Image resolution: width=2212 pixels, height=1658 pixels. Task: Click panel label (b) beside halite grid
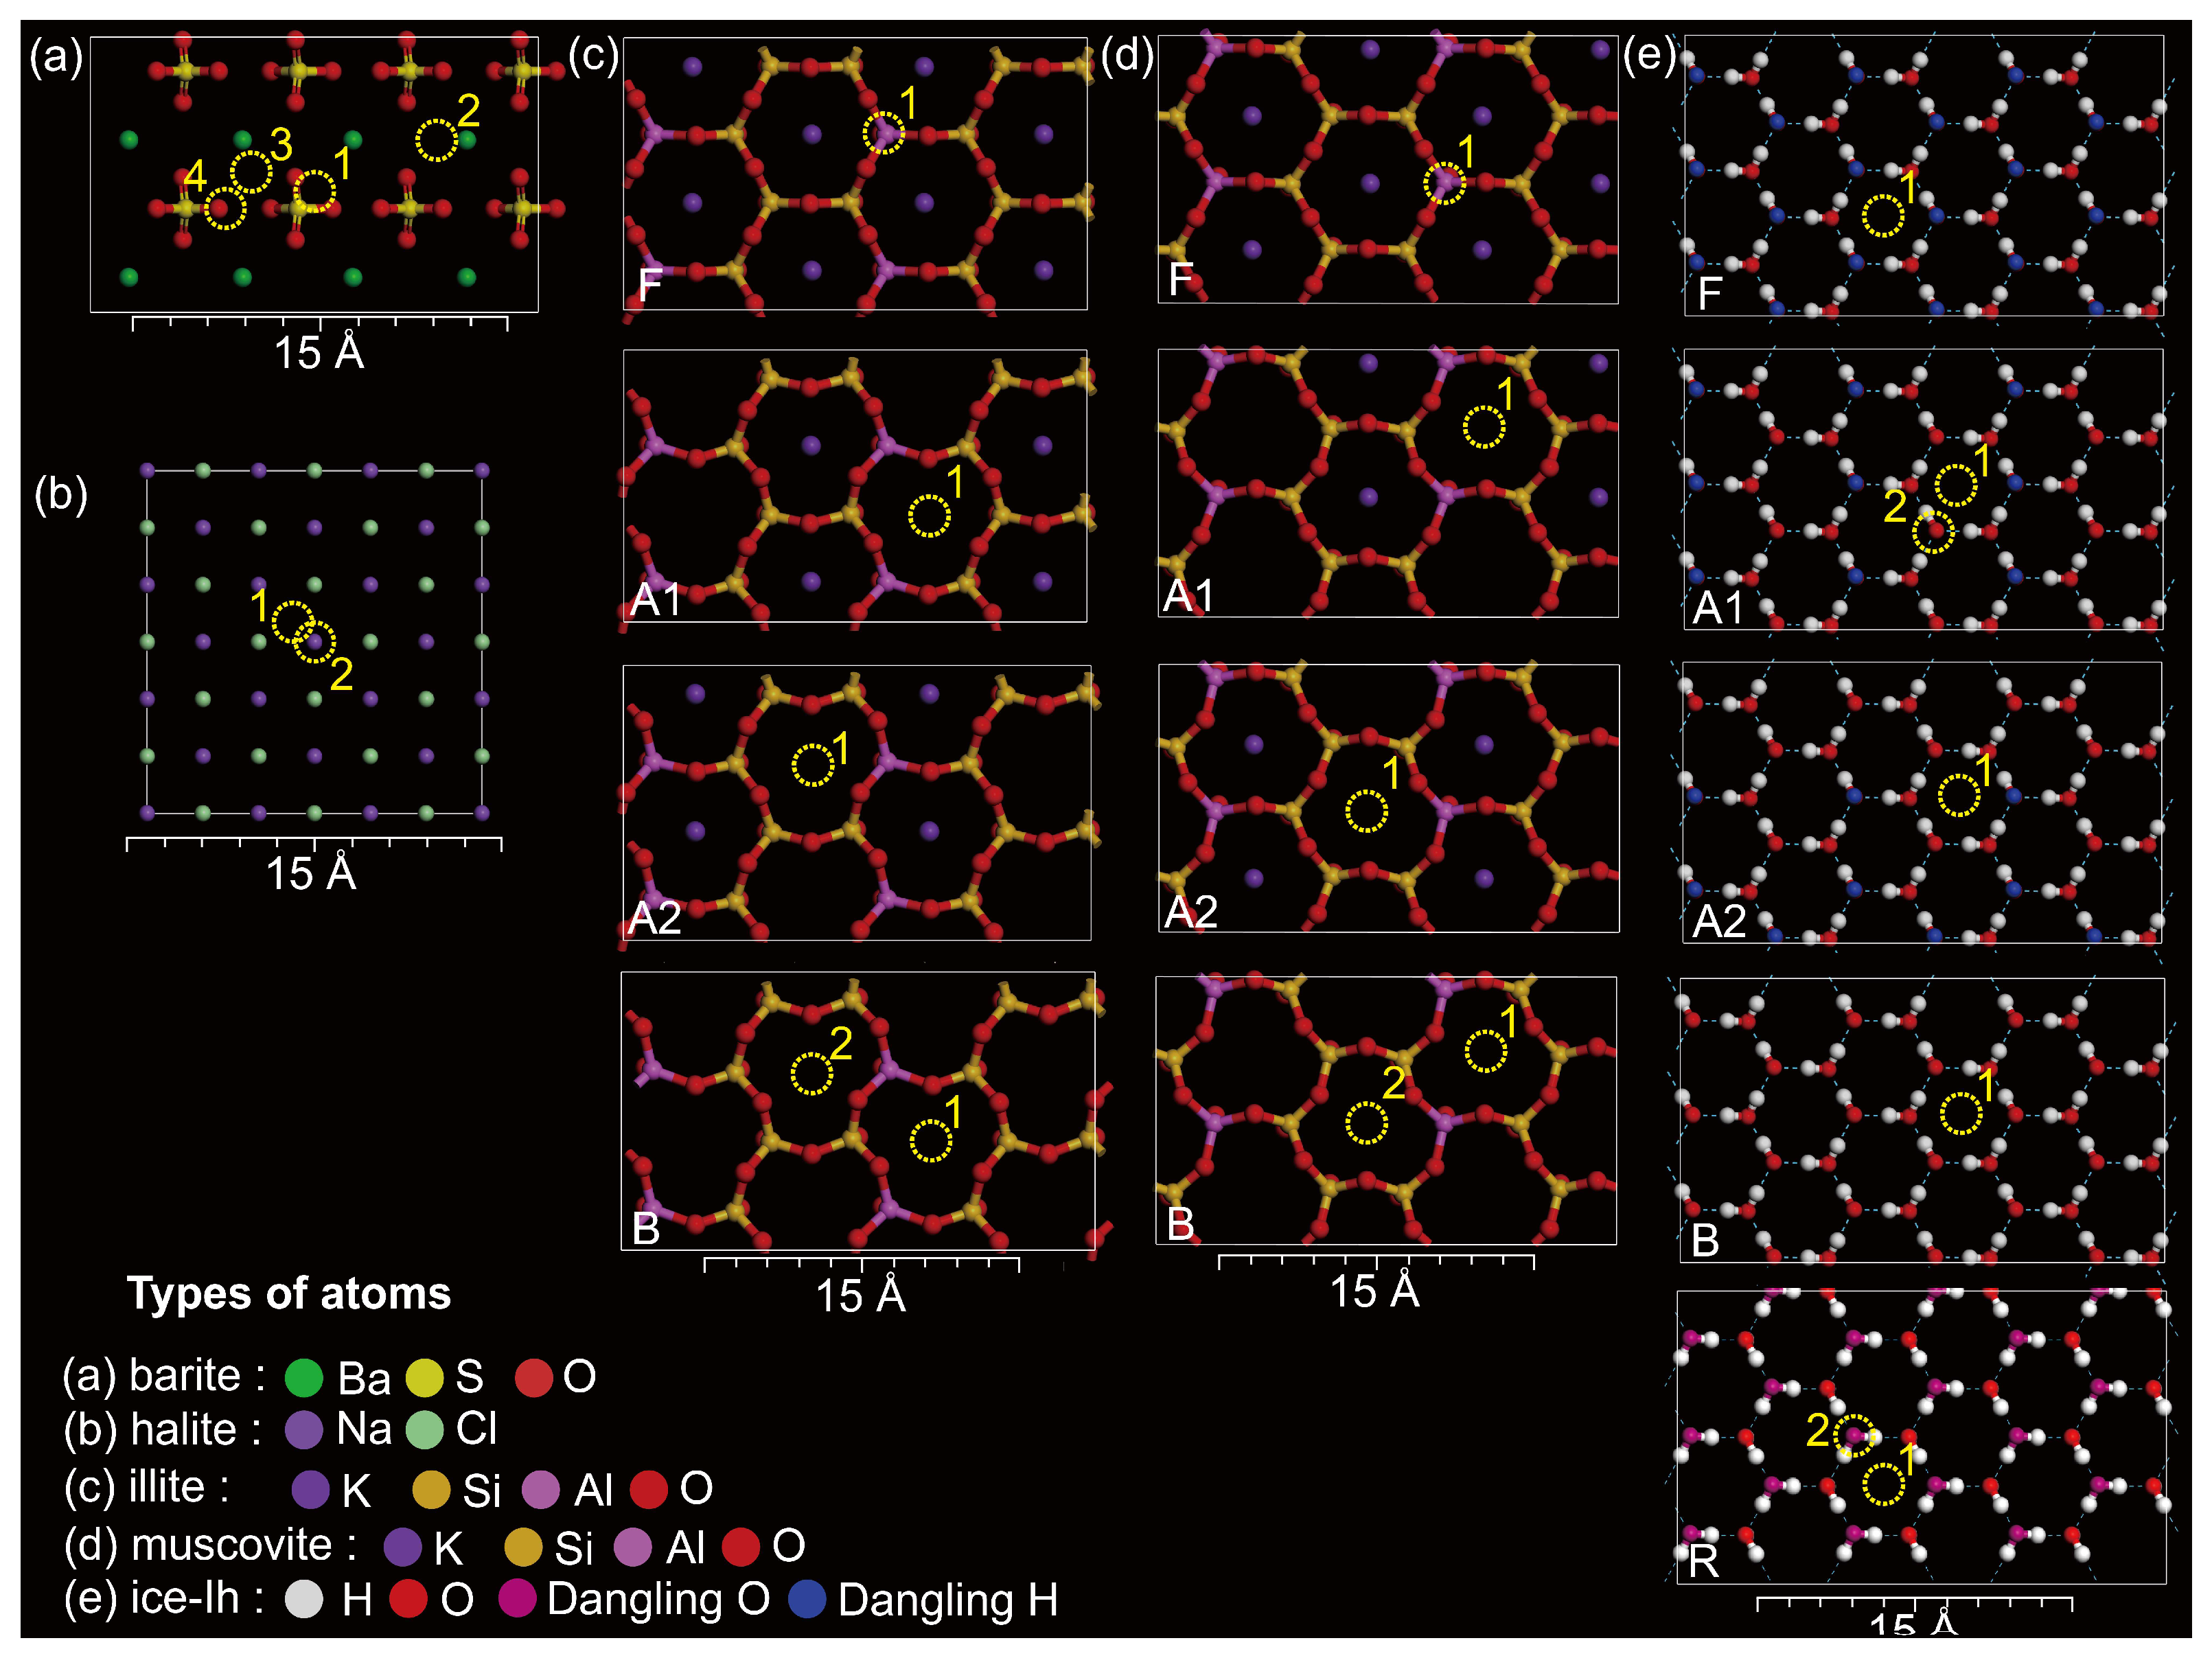click(61, 495)
